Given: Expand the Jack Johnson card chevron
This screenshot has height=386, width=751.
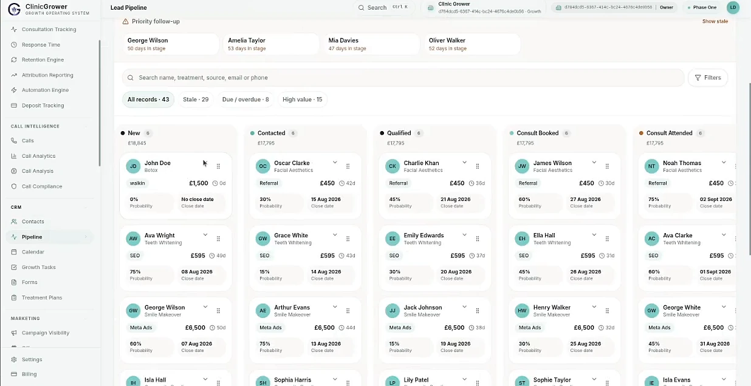Looking at the screenshot, I should [x=464, y=307].
